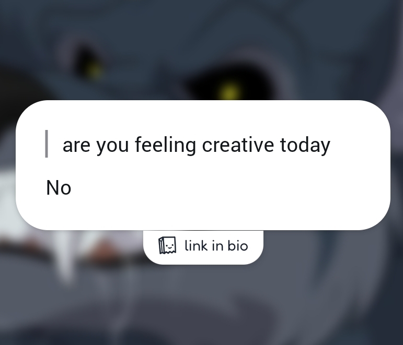Viewport: 403px width, 345px height.
Task: Click the large yellow glowing eye in background
Action: (x=229, y=92)
